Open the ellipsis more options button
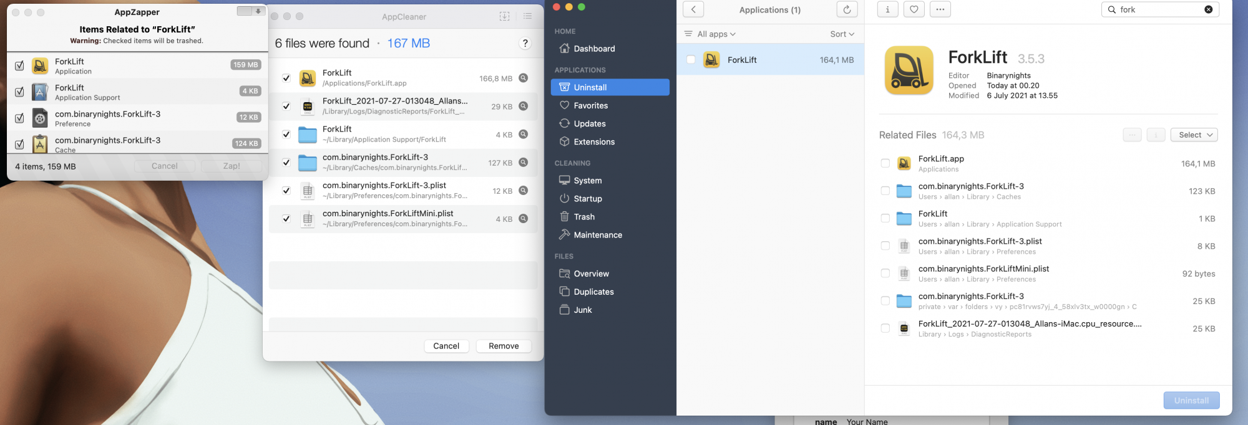 point(940,9)
